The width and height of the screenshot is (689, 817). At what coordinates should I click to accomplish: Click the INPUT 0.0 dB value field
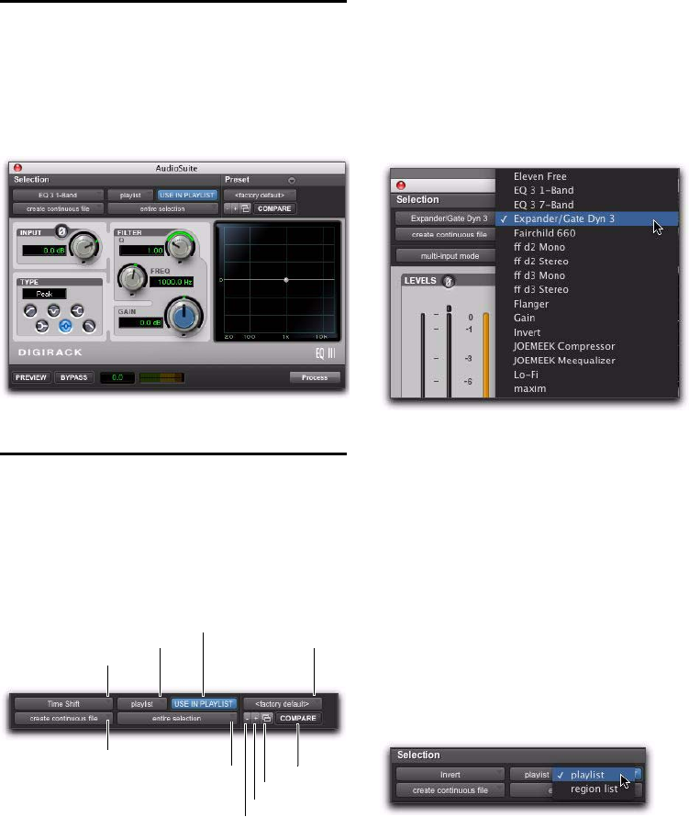pos(44,251)
